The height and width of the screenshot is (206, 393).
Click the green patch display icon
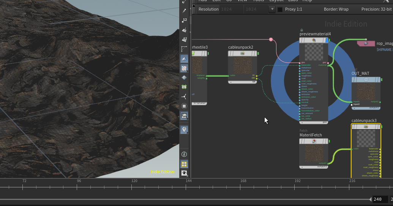point(184,87)
